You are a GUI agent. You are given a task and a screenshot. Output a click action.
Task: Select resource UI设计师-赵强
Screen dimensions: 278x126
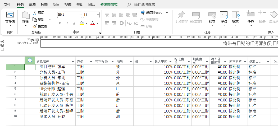click(55, 89)
